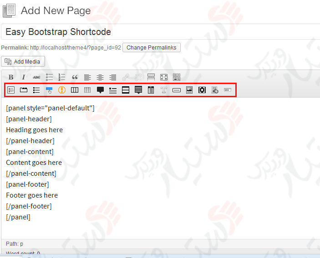Viewport: 320px width, 258px height.
Task: Insert the add-page thumbnail shortcode
Action: (x=215, y=90)
